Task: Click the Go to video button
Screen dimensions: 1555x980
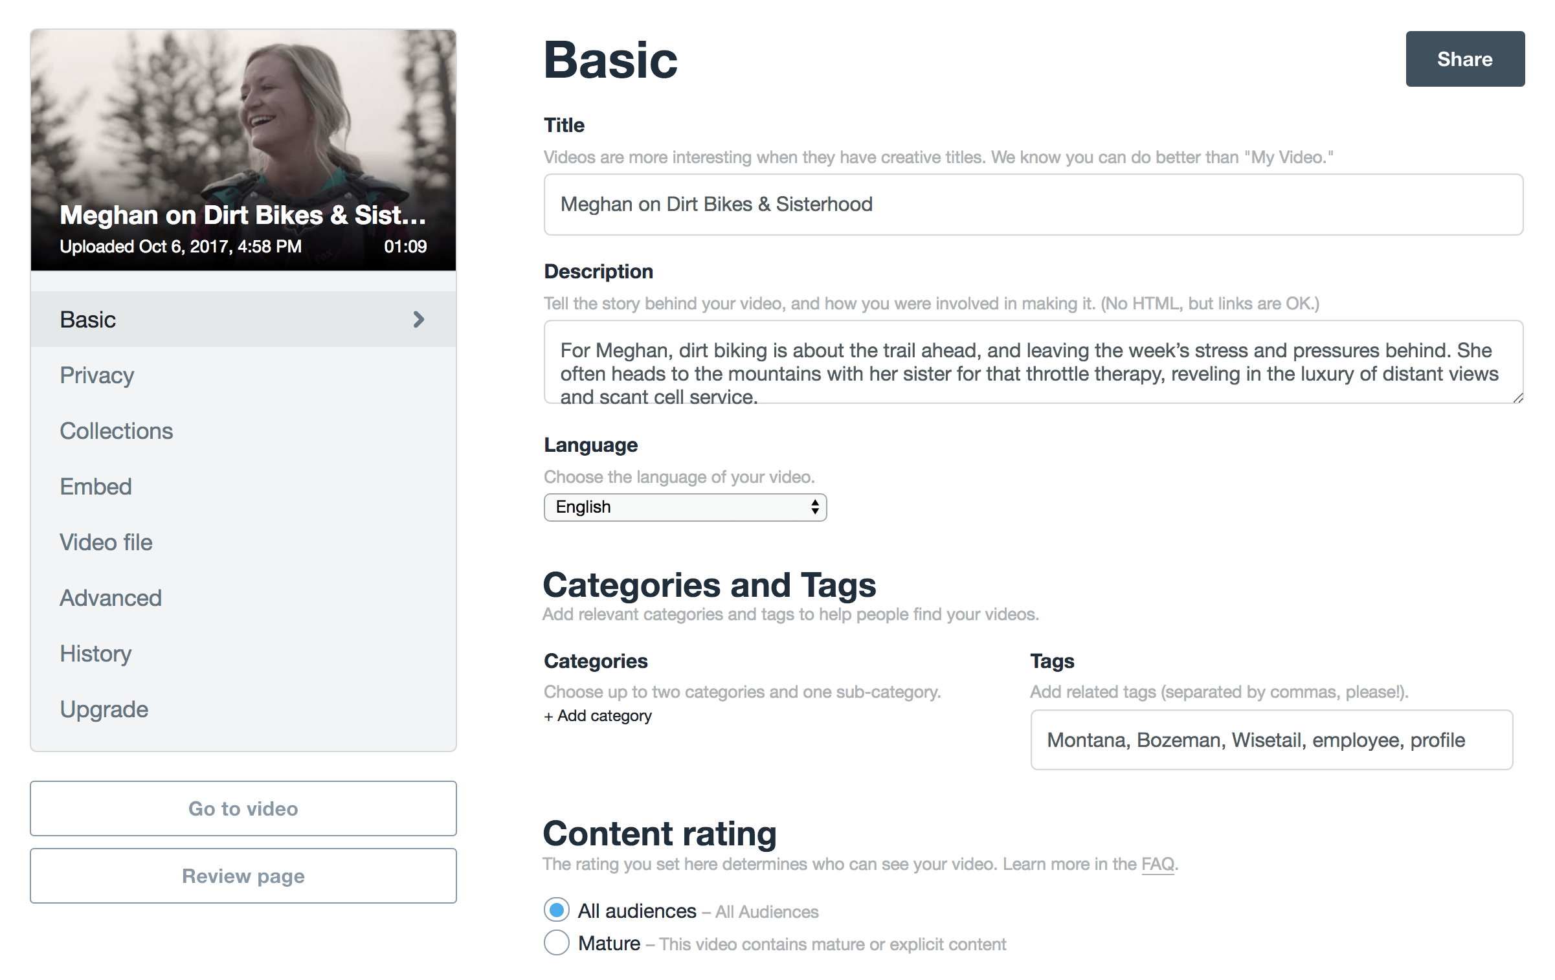Action: (x=243, y=808)
